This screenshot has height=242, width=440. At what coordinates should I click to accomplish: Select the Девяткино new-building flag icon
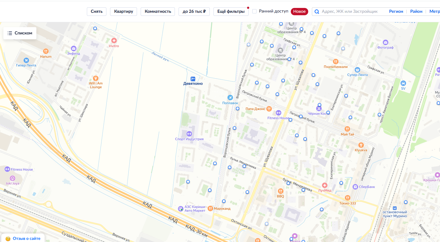[x=193, y=79]
